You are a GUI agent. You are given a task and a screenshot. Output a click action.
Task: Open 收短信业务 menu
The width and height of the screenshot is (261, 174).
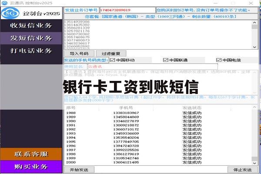click(x=31, y=26)
